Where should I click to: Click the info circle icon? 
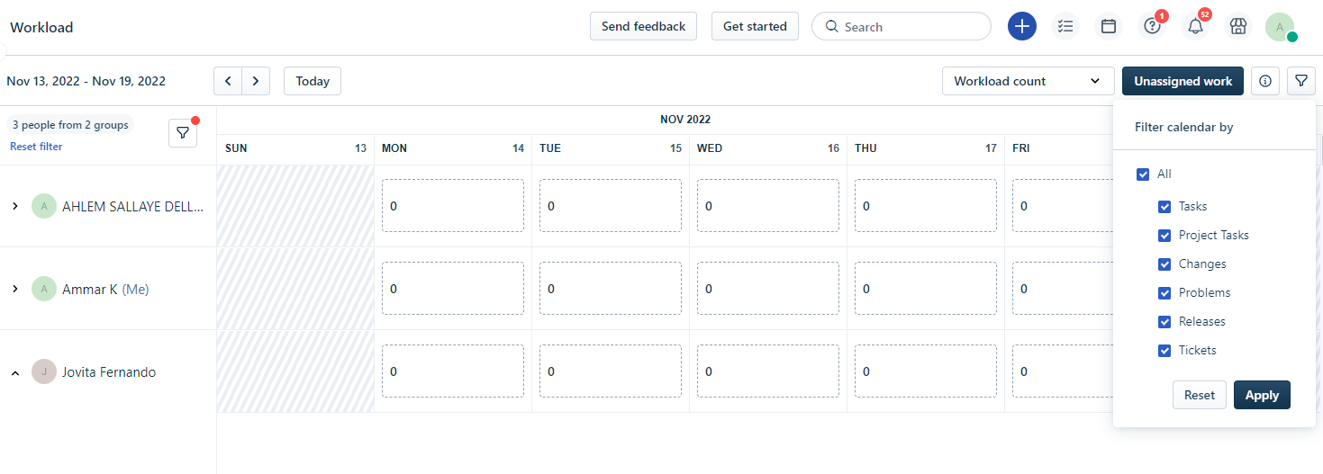[x=1265, y=81]
